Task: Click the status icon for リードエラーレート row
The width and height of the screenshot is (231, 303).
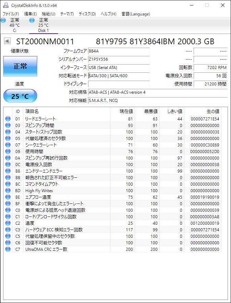Action: 8,119
